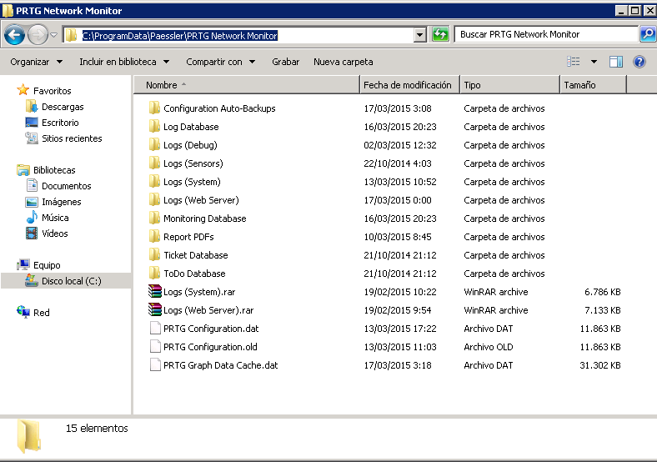
Task: Change view with the view icon
Action: pos(573,62)
